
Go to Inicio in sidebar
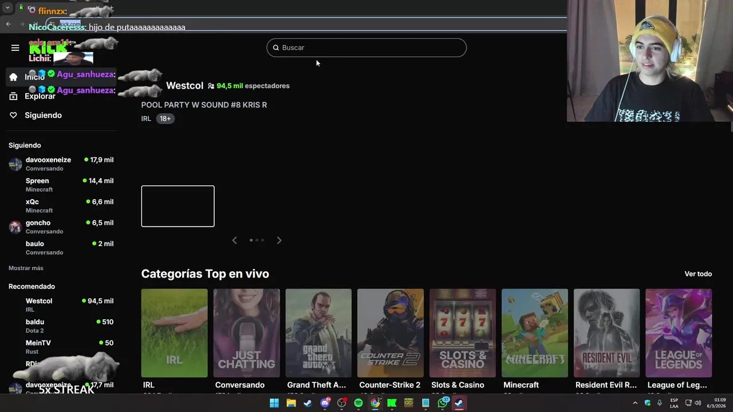[60, 77]
